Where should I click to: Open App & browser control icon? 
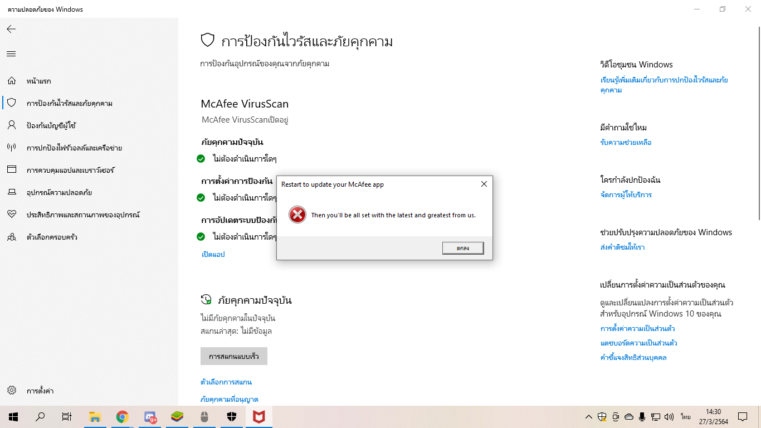[x=12, y=170]
